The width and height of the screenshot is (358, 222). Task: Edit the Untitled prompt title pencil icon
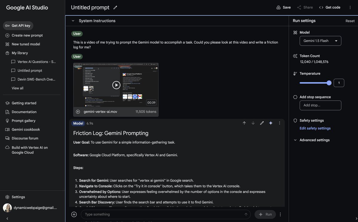click(115, 7)
